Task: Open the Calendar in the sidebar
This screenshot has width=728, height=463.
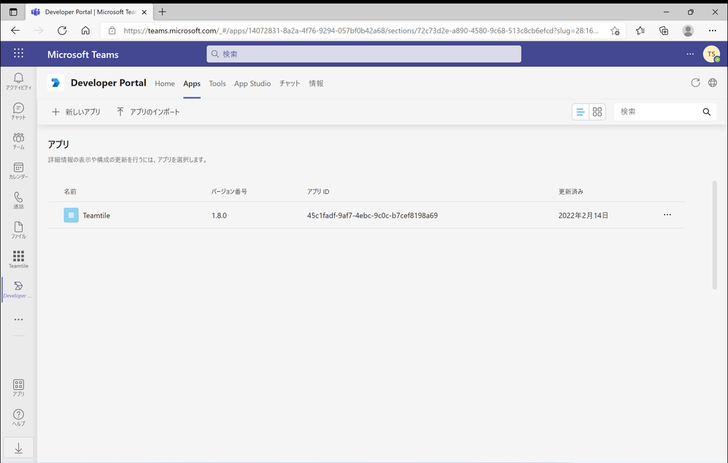Action: point(18,171)
